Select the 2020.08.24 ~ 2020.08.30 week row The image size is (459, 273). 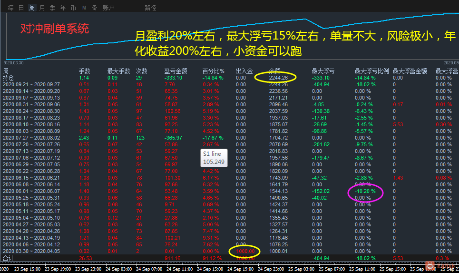(31, 111)
